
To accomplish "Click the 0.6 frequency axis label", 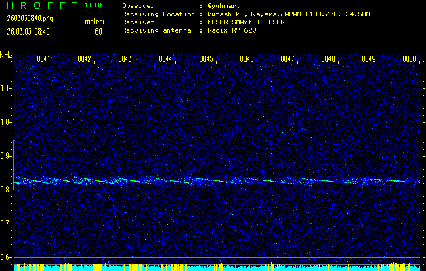I will [6, 257].
